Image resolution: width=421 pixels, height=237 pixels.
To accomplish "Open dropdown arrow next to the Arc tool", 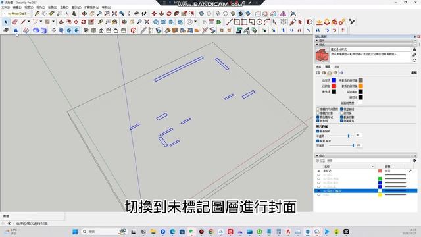I will click(41, 22).
